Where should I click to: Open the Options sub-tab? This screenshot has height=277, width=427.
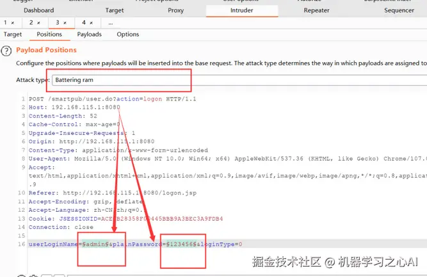click(128, 35)
